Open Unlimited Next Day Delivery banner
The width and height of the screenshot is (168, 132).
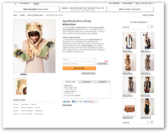[83, 9]
